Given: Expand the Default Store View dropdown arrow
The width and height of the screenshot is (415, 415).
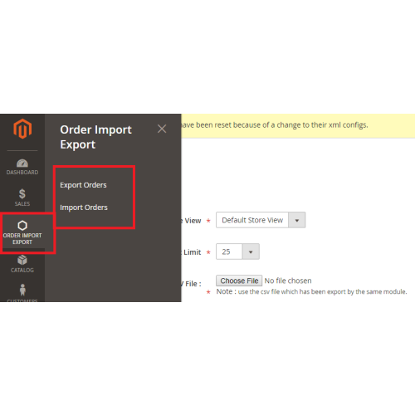Looking at the screenshot, I should coord(297,220).
